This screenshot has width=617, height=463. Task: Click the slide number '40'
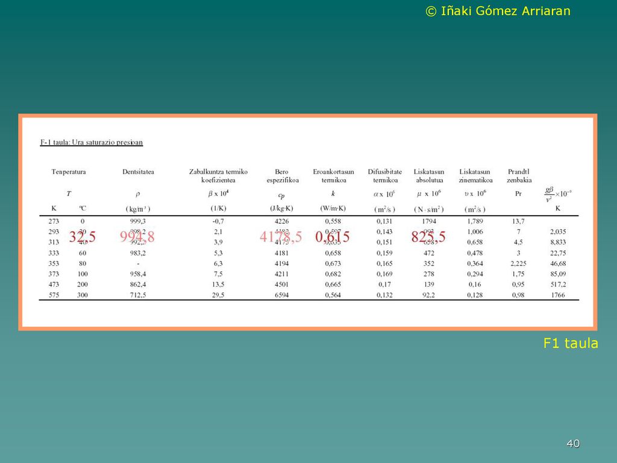(573, 444)
